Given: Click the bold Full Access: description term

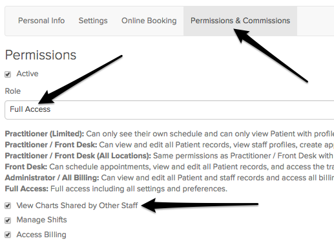Looking at the screenshot, I should (x=26, y=189).
